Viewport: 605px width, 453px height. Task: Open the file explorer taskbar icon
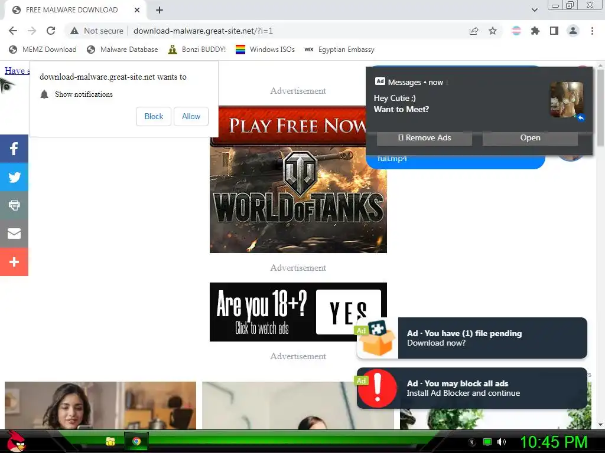(110, 441)
